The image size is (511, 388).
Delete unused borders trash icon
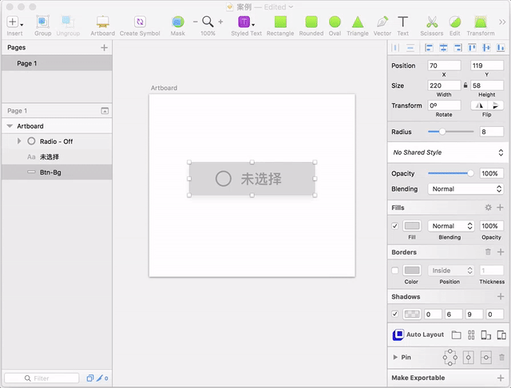click(x=488, y=251)
